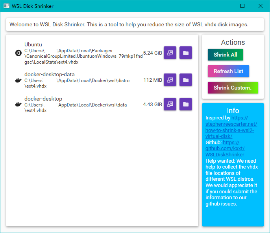Click the Docker\wsl\data path text
This screenshot has width=270, height=233.
click(76, 108)
